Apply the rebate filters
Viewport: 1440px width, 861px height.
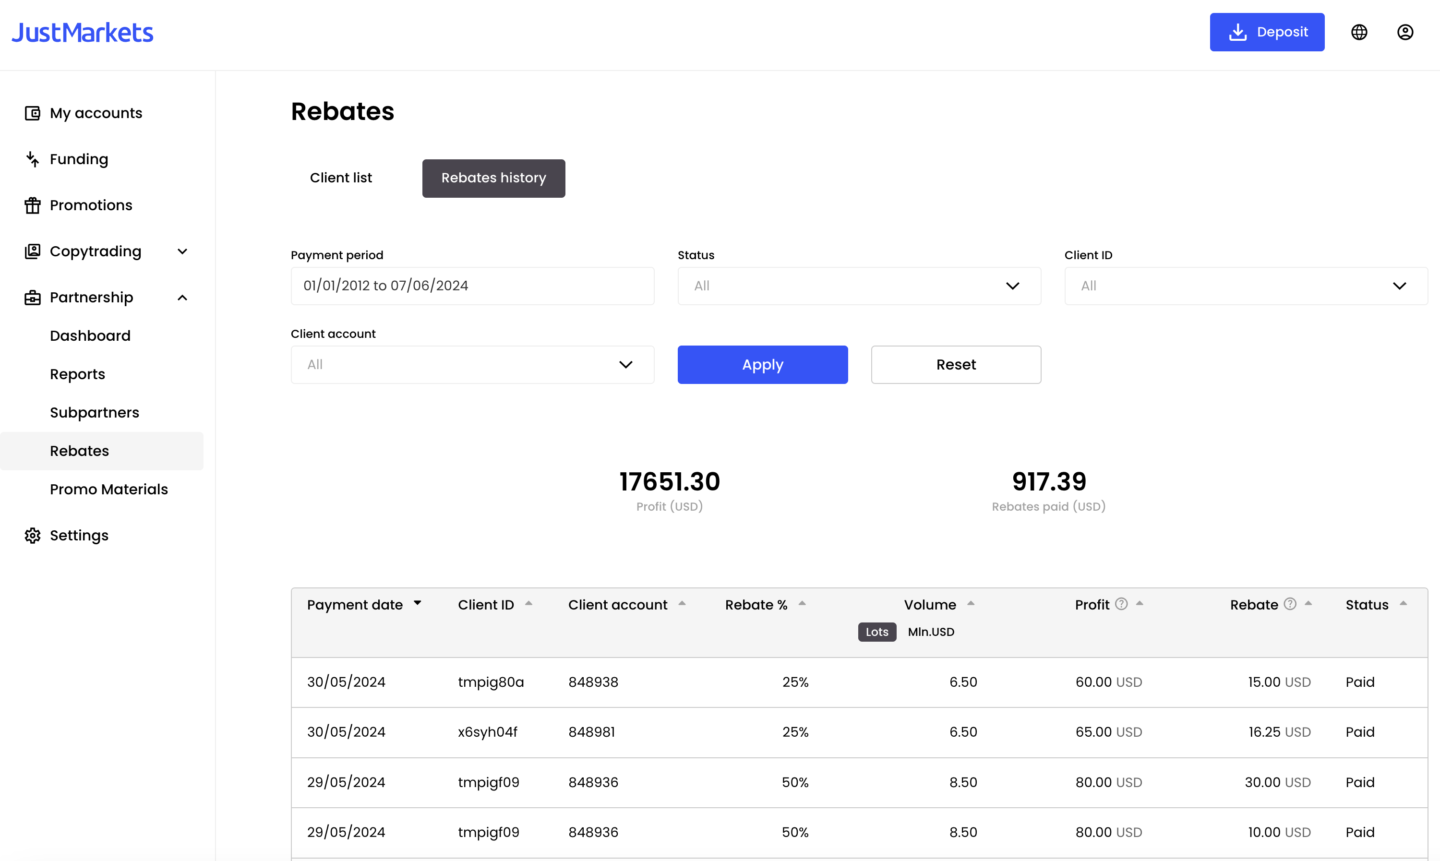point(762,364)
